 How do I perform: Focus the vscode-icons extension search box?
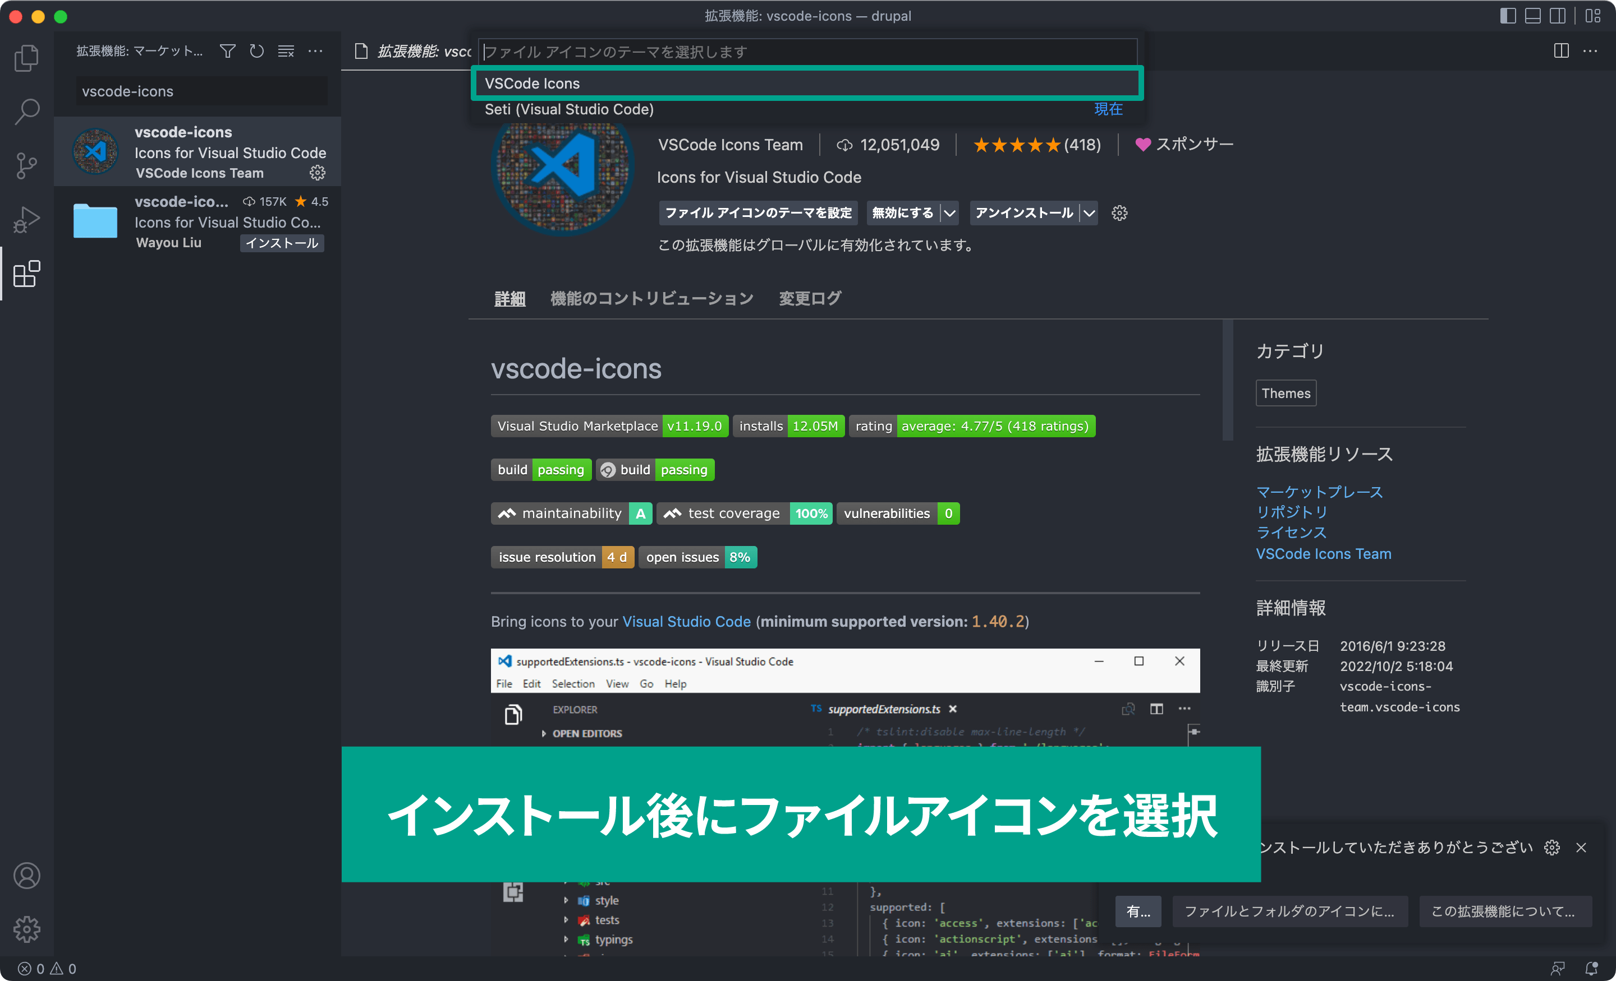[201, 91]
